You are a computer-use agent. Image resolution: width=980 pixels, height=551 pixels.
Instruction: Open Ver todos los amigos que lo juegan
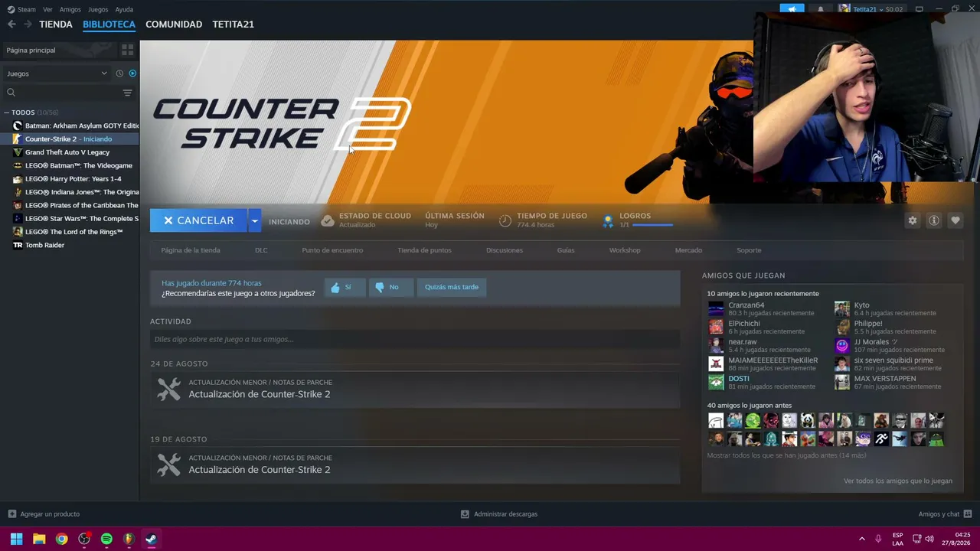898,481
